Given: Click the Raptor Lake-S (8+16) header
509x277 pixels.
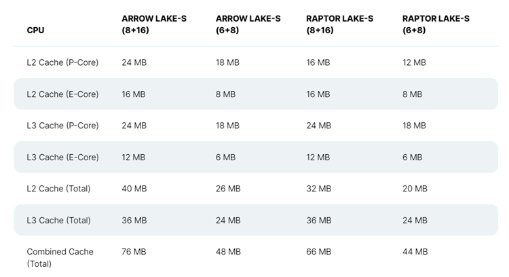Looking at the screenshot, I should tap(339, 24).
